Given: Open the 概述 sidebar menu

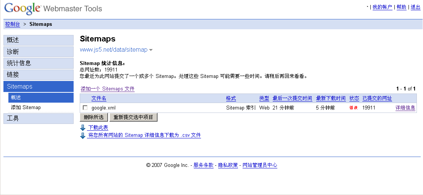Looking at the screenshot, I should (39, 40).
